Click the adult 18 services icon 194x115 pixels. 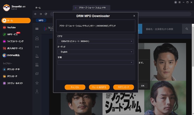(x=4, y=48)
